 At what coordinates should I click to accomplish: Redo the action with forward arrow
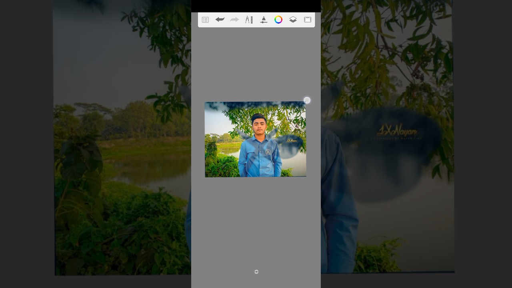(x=234, y=19)
